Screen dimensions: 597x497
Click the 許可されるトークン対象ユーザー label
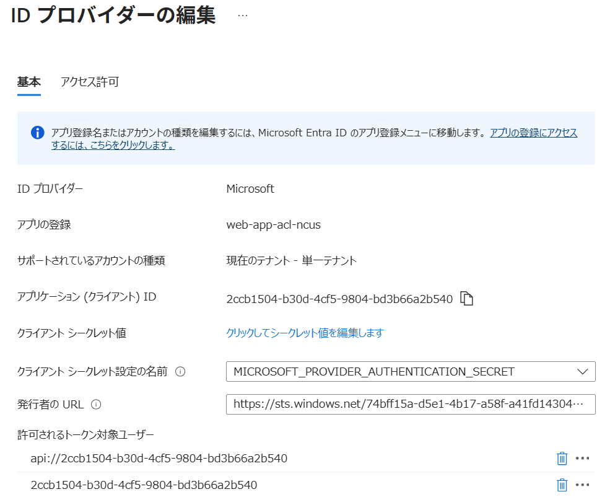[x=85, y=434]
